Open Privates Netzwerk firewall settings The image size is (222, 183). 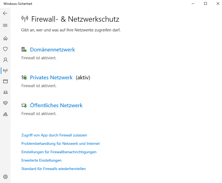click(51, 78)
